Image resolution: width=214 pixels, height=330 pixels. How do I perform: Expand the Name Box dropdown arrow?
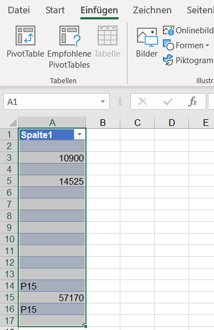click(103, 101)
